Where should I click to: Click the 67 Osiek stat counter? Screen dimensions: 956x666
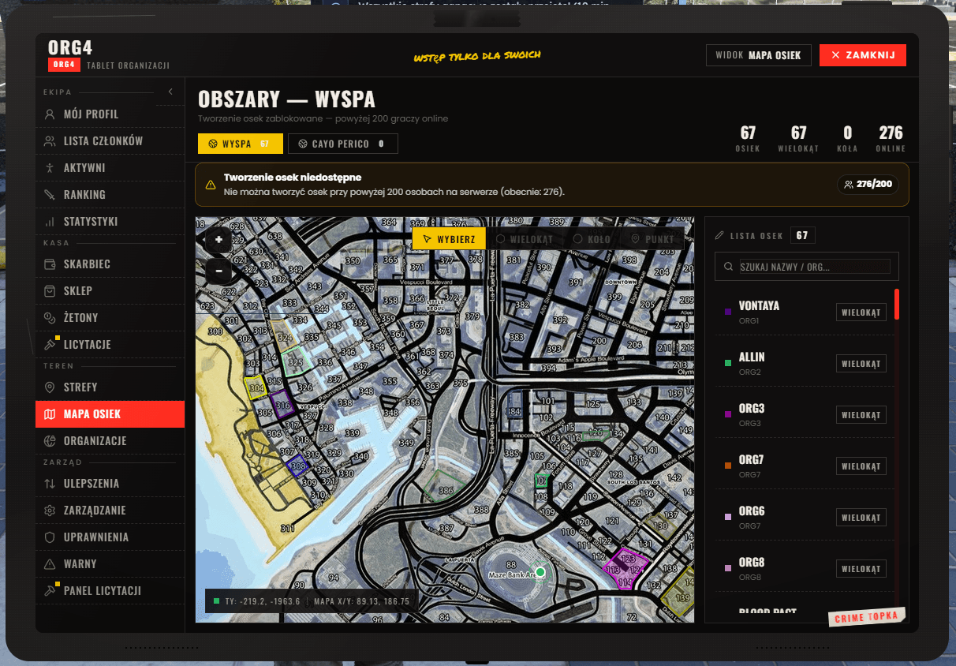click(x=748, y=138)
